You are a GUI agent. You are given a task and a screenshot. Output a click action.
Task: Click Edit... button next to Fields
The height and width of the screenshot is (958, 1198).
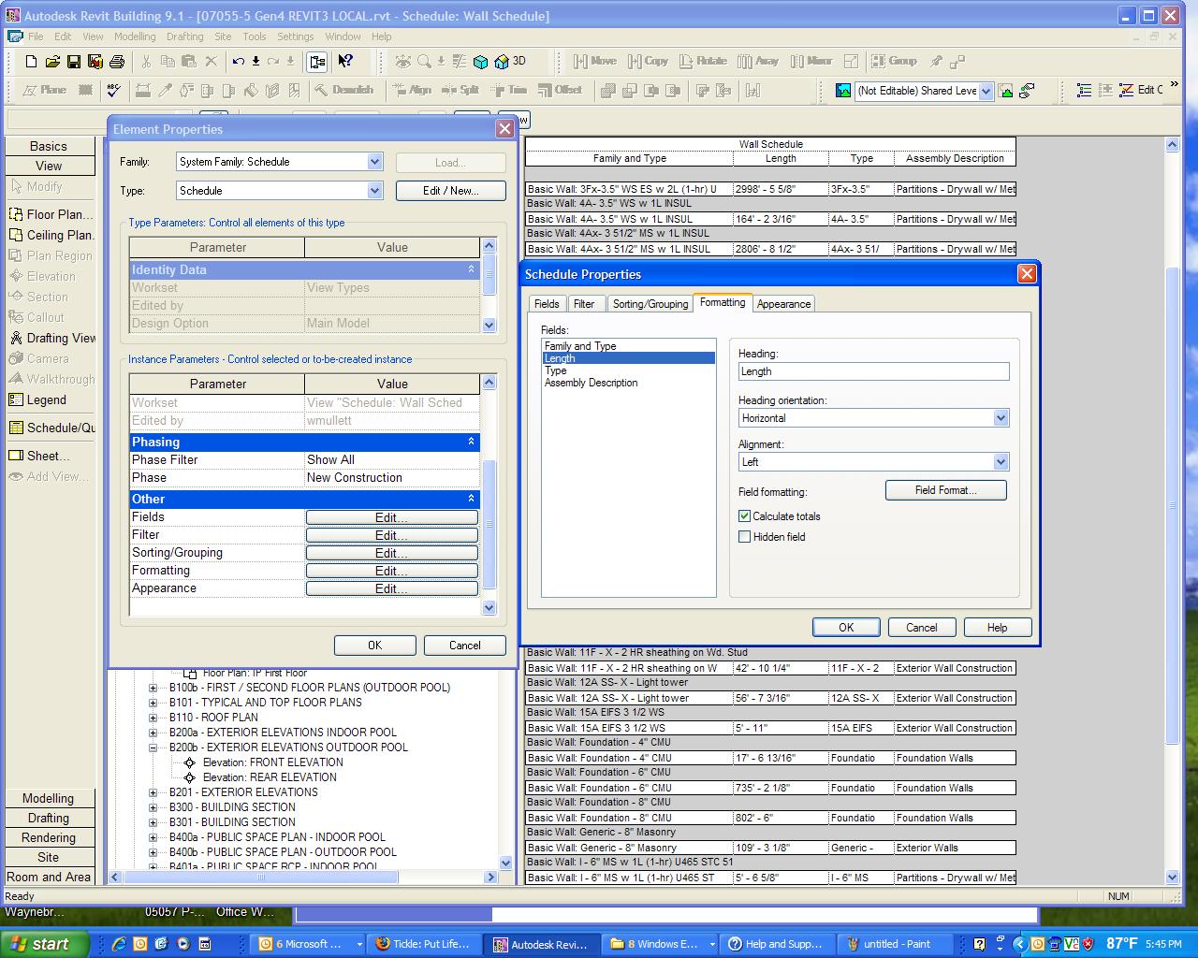pyautogui.click(x=391, y=517)
